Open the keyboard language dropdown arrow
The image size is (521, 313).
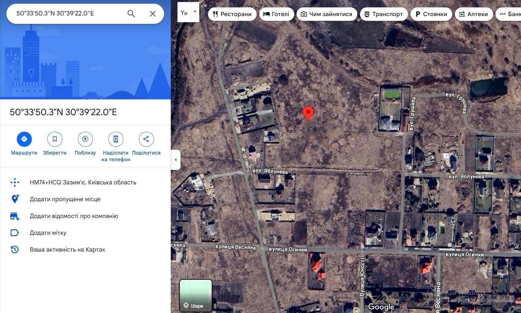[195, 12]
